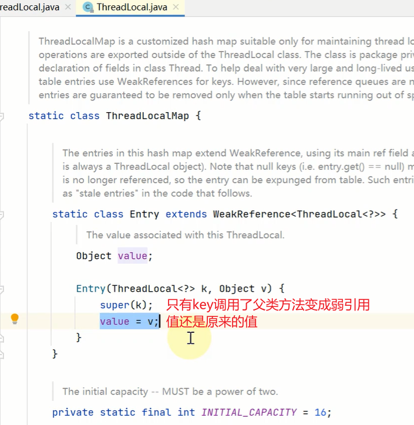Click the highlighted 'value = v;' selection

129,322
